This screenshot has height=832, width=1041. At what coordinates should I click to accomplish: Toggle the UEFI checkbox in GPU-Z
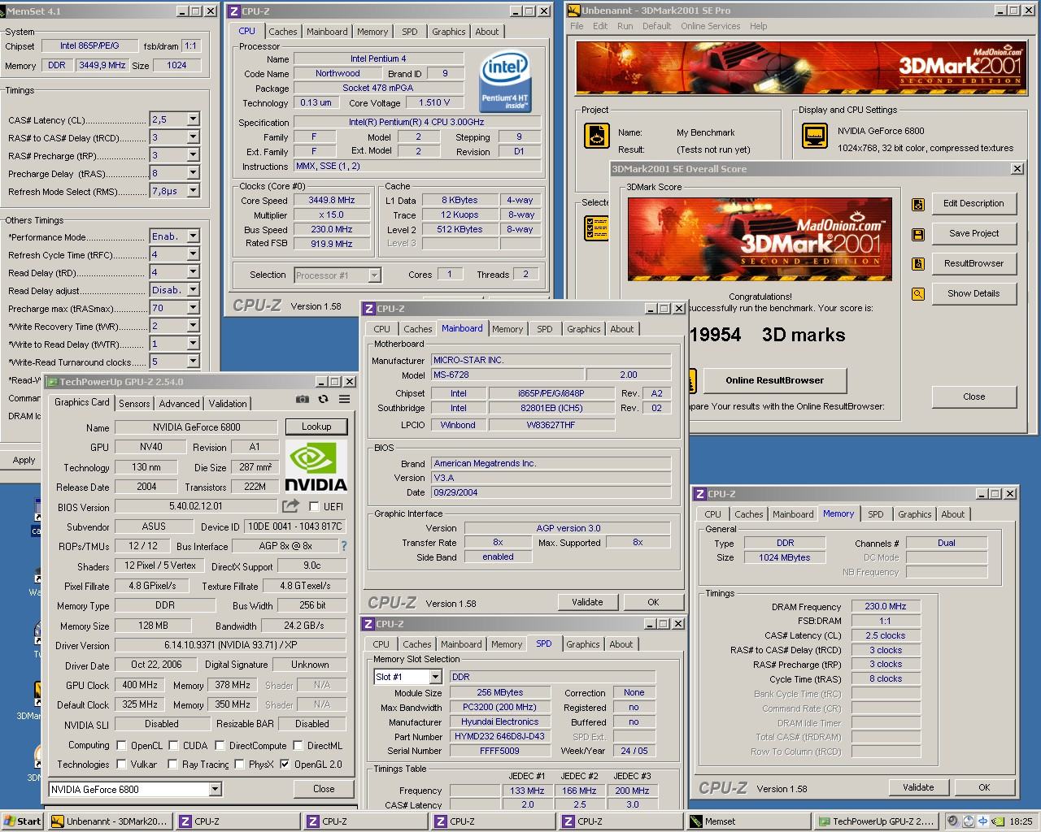click(314, 507)
